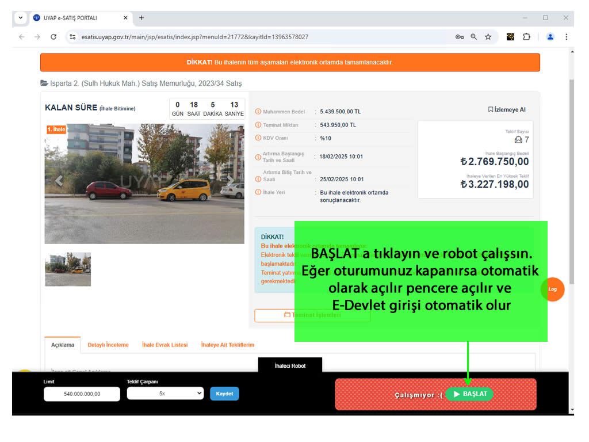Image resolution: width=589 pixels, height=442 pixels.
Task: Click info icon beside Muhammen Bedel
Action: pyautogui.click(x=258, y=111)
